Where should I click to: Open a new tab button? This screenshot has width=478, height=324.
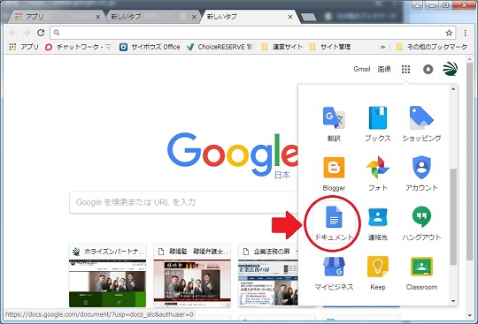[x=309, y=17]
